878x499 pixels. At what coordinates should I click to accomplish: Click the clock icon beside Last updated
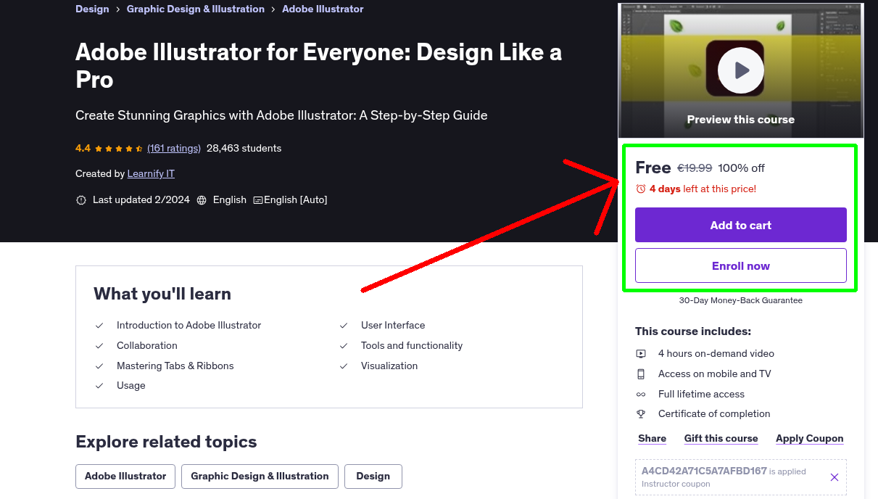point(81,200)
